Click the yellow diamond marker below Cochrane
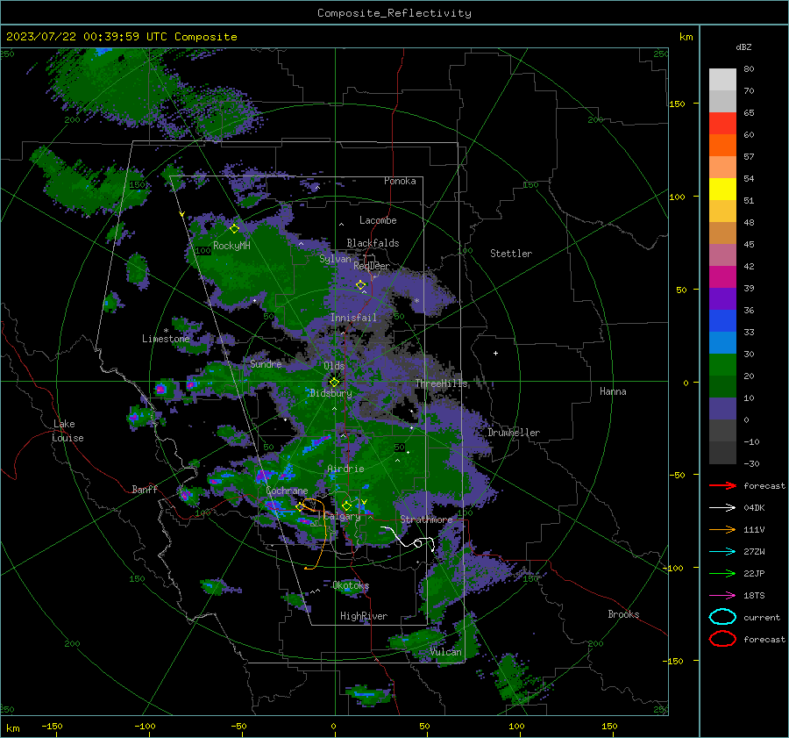 pos(300,507)
